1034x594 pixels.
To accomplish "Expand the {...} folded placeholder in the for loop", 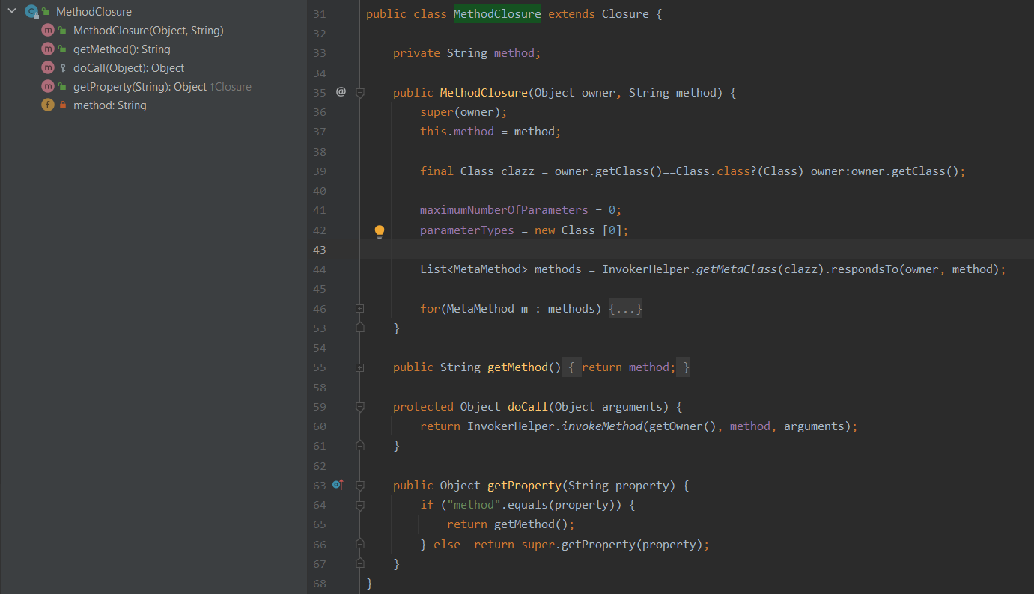I will click(x=625, y=308).
